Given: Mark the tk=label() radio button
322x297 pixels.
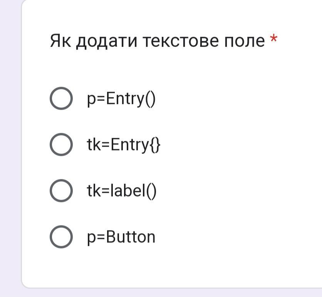Looking at the screenshot, I should tap(61, 190).
